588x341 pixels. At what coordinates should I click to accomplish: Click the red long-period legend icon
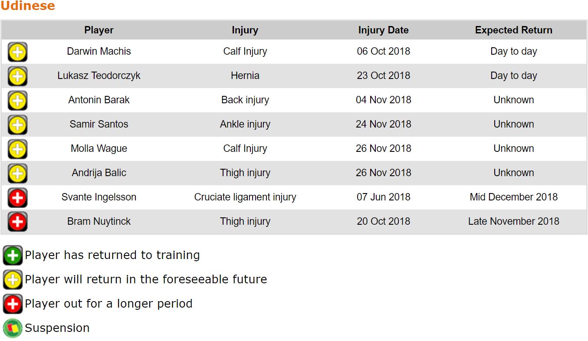[13, 304]
